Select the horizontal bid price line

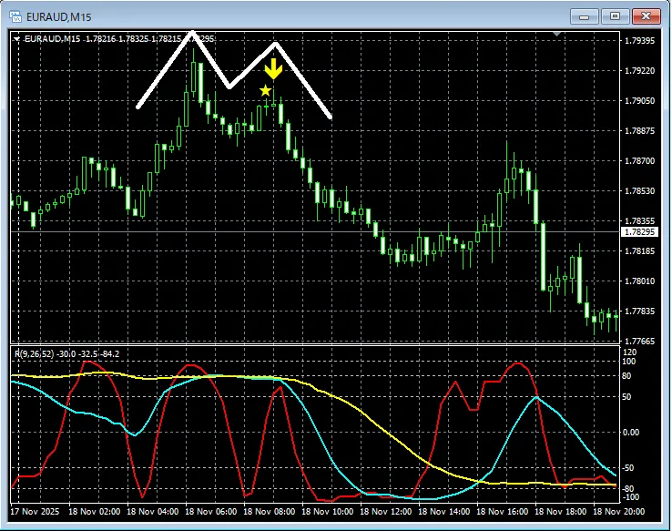point(315,232)
